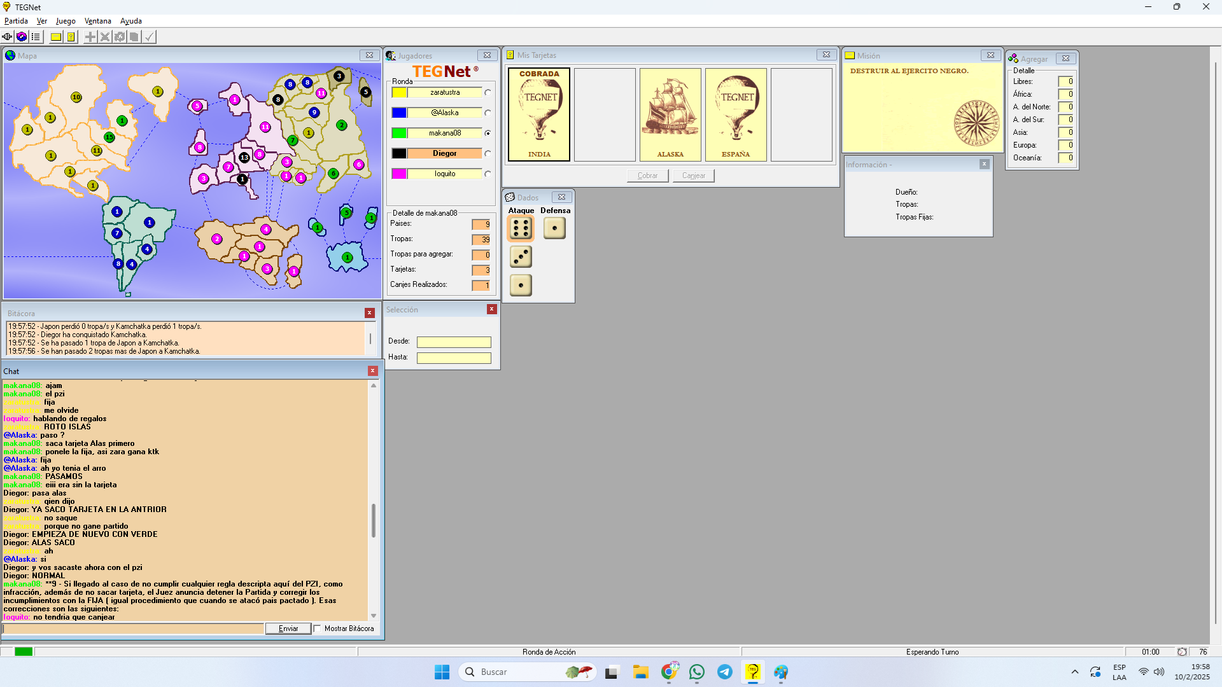1222x687 pixels.
Task: Click the Desde selection field
Action: tap(454, 342)
